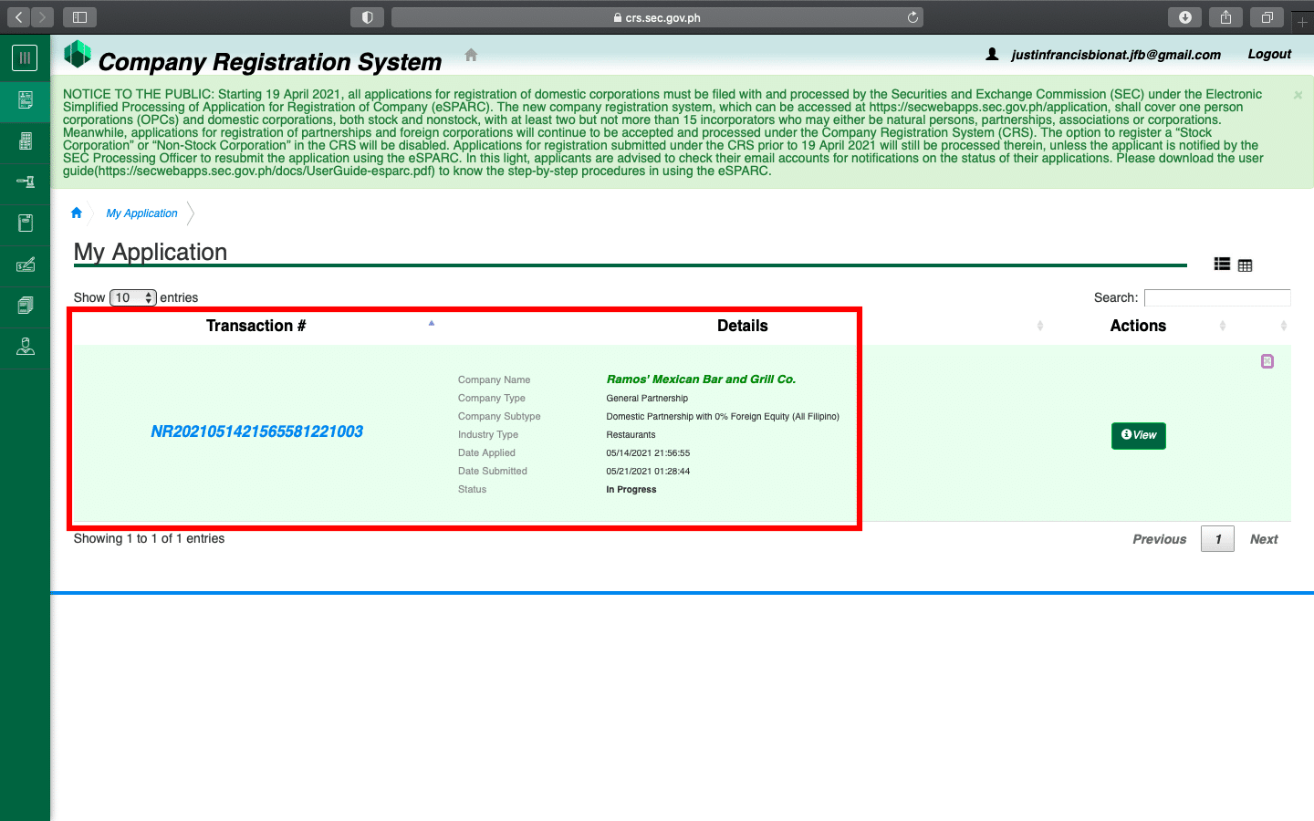Open transaction NR2021051421565581221003 link
Viewport: 1314px width, 821px height.
(x=256, y=431)
